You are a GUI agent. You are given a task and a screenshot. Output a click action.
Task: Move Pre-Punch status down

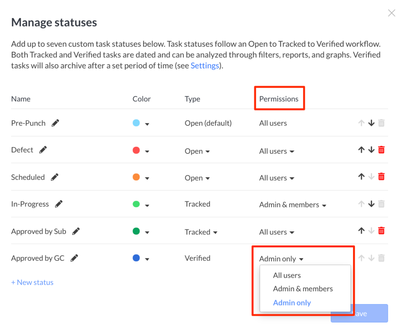(371, 123)
